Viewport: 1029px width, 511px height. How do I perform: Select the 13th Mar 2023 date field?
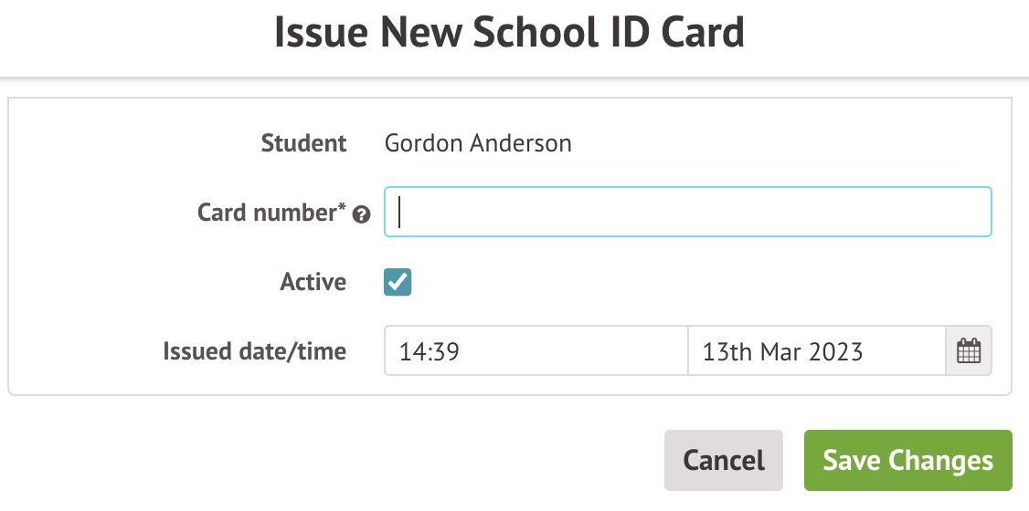[x=816, y=351]
